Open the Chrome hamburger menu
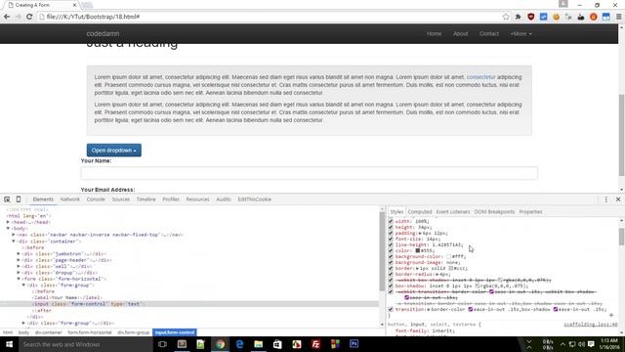This screenshot has width=625, height=352. (618, 17)
